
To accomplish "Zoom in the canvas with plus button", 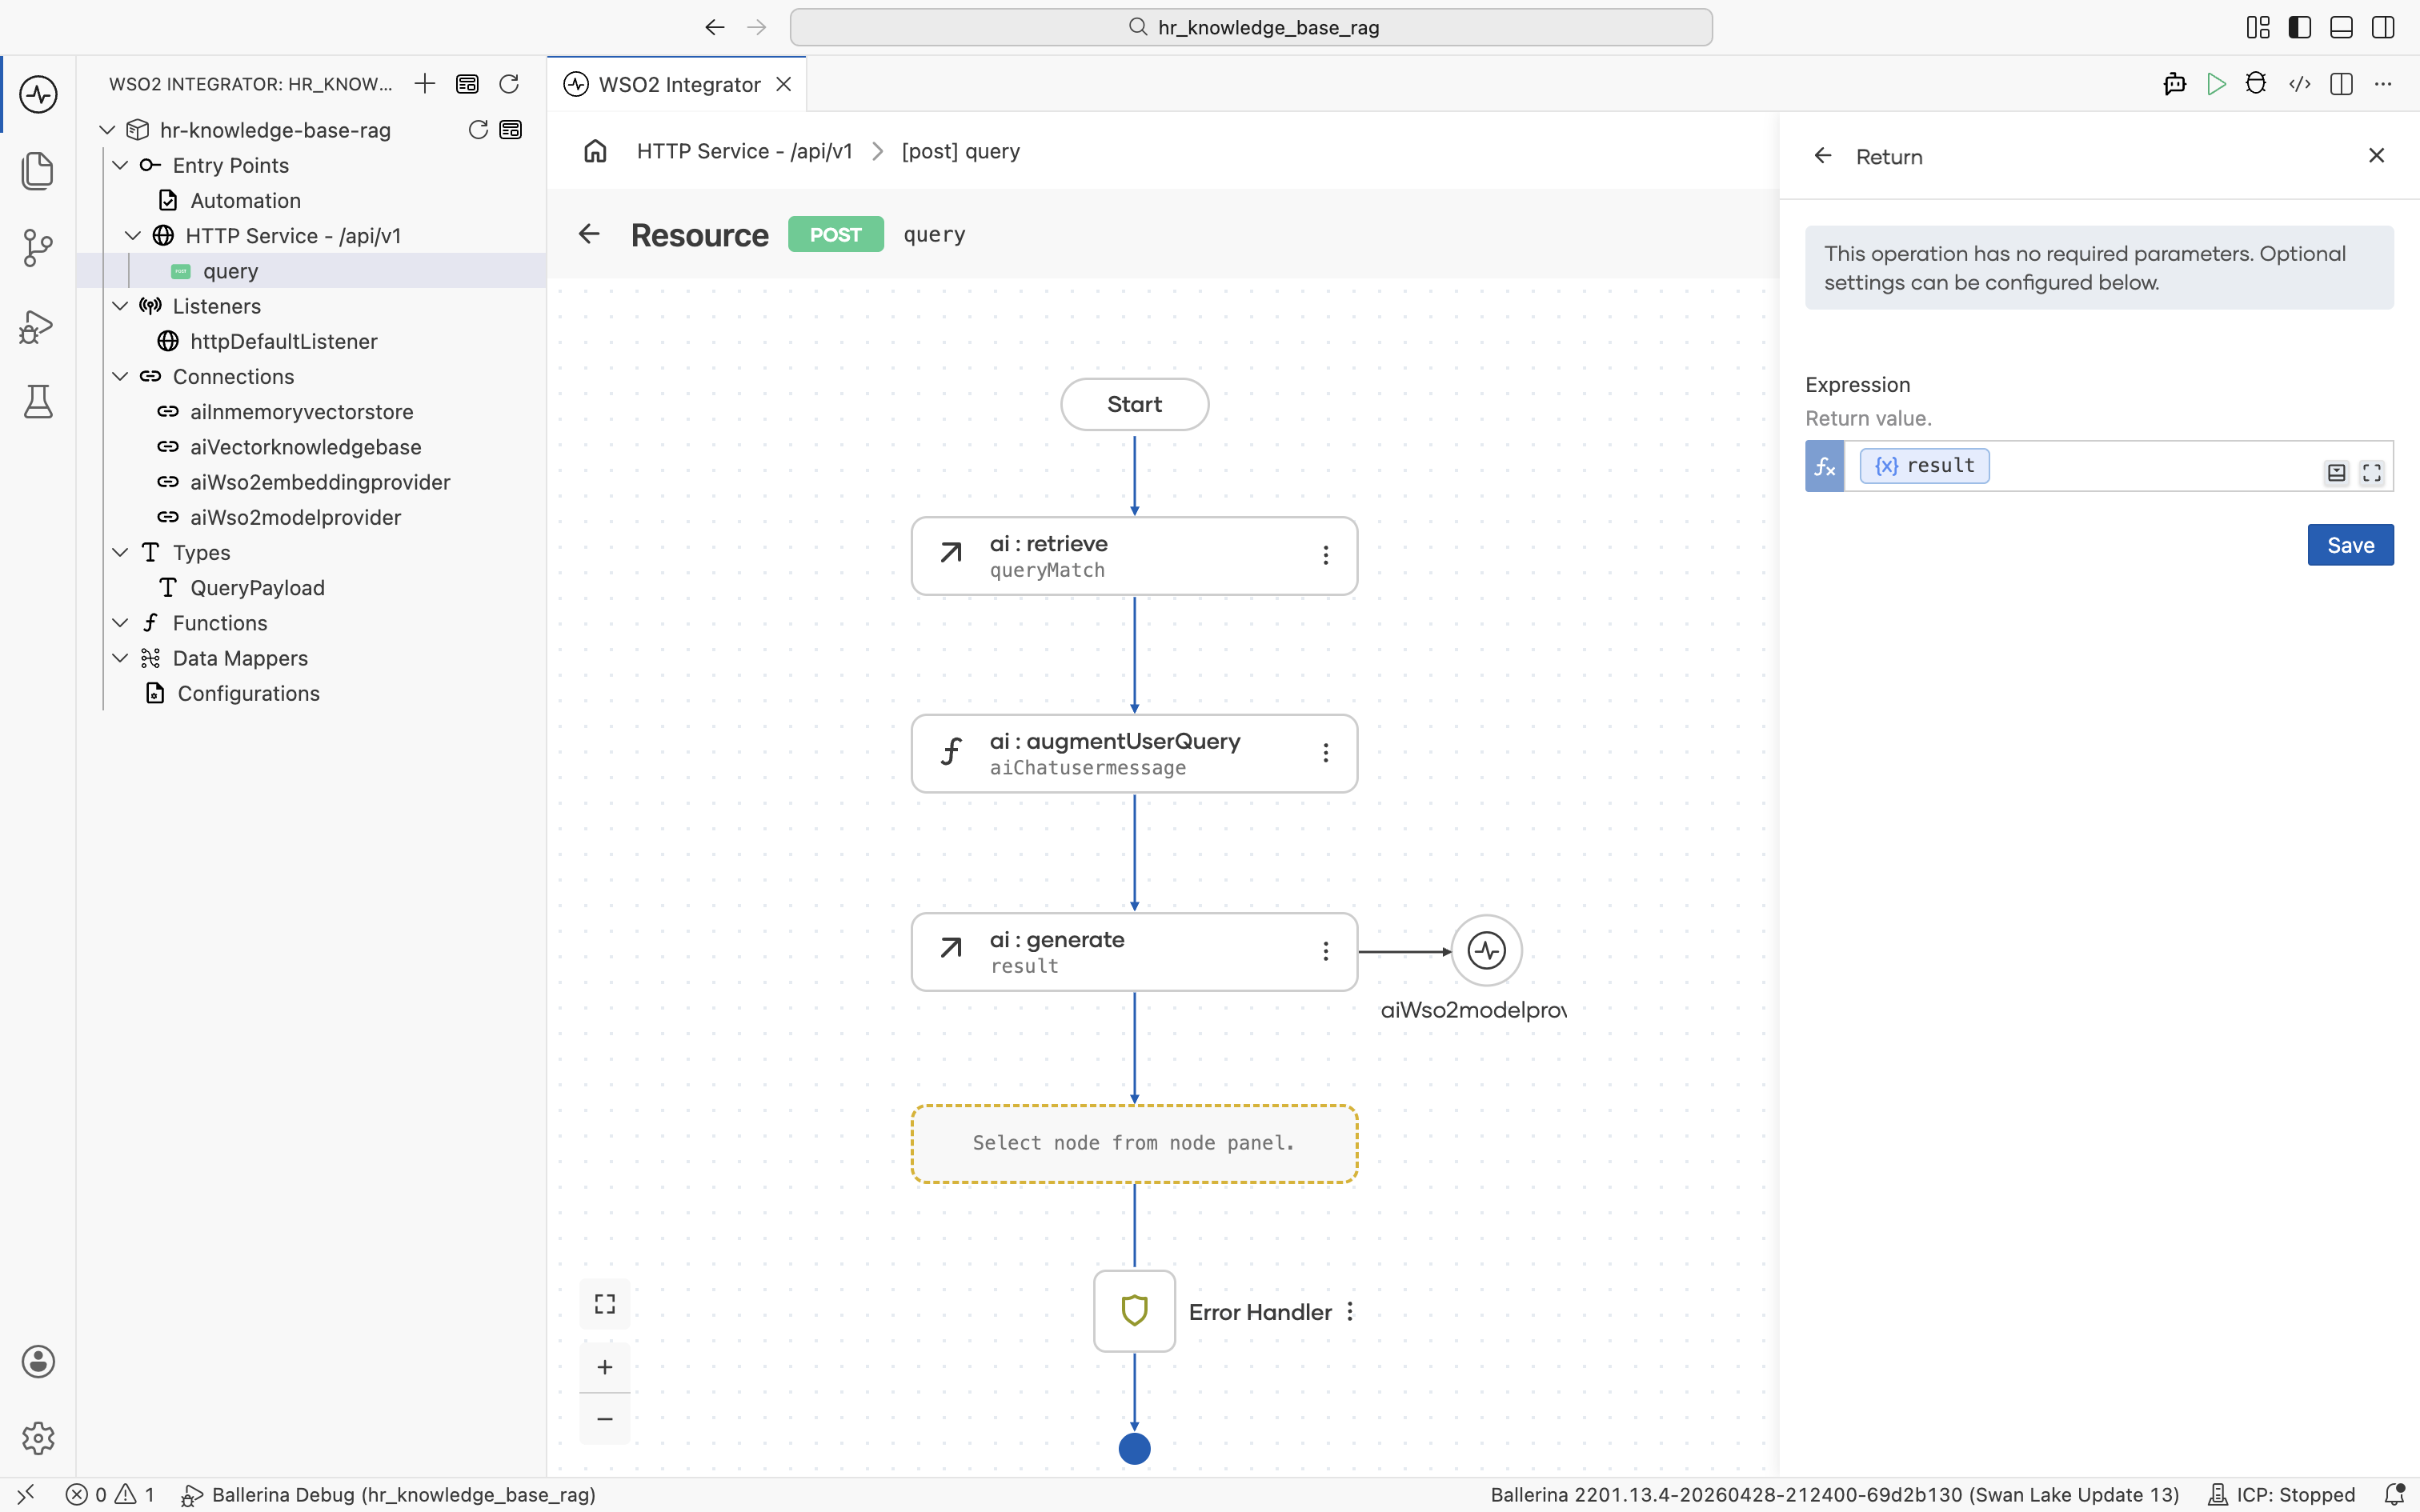I will 605,1367.
